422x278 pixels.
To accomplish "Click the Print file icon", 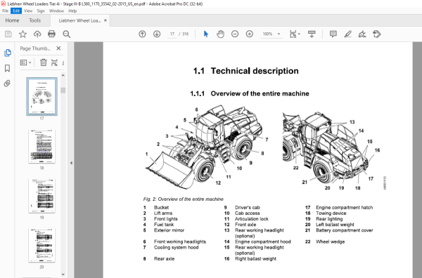I will click(x=51, y=34).
